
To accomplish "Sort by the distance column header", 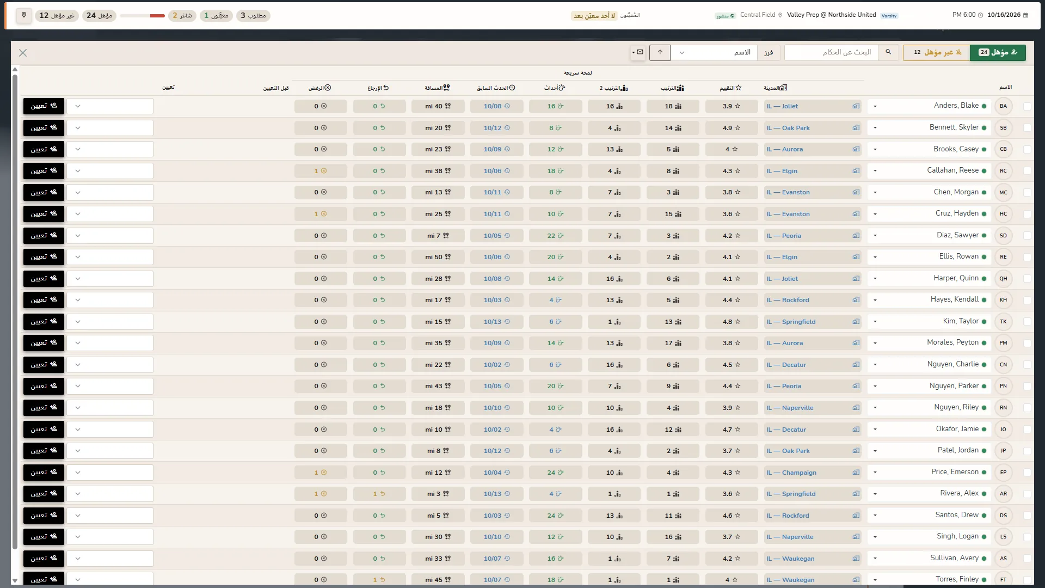I will (438, 88).
